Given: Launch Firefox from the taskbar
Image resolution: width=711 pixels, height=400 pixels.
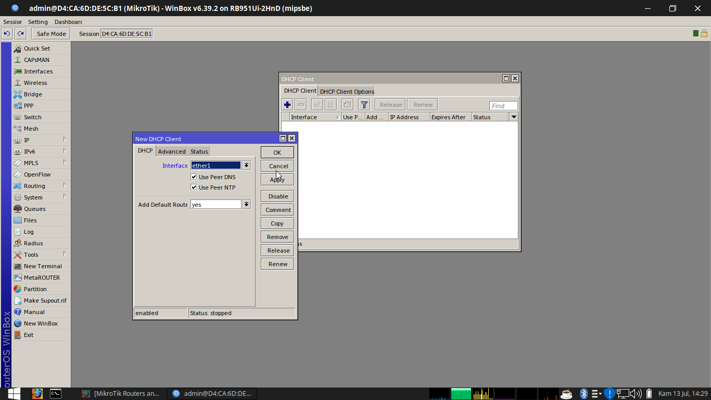Looking at the screenshot, I should [x=37, y=394].
